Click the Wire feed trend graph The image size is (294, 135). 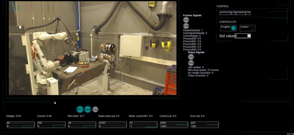coord(82,125)
